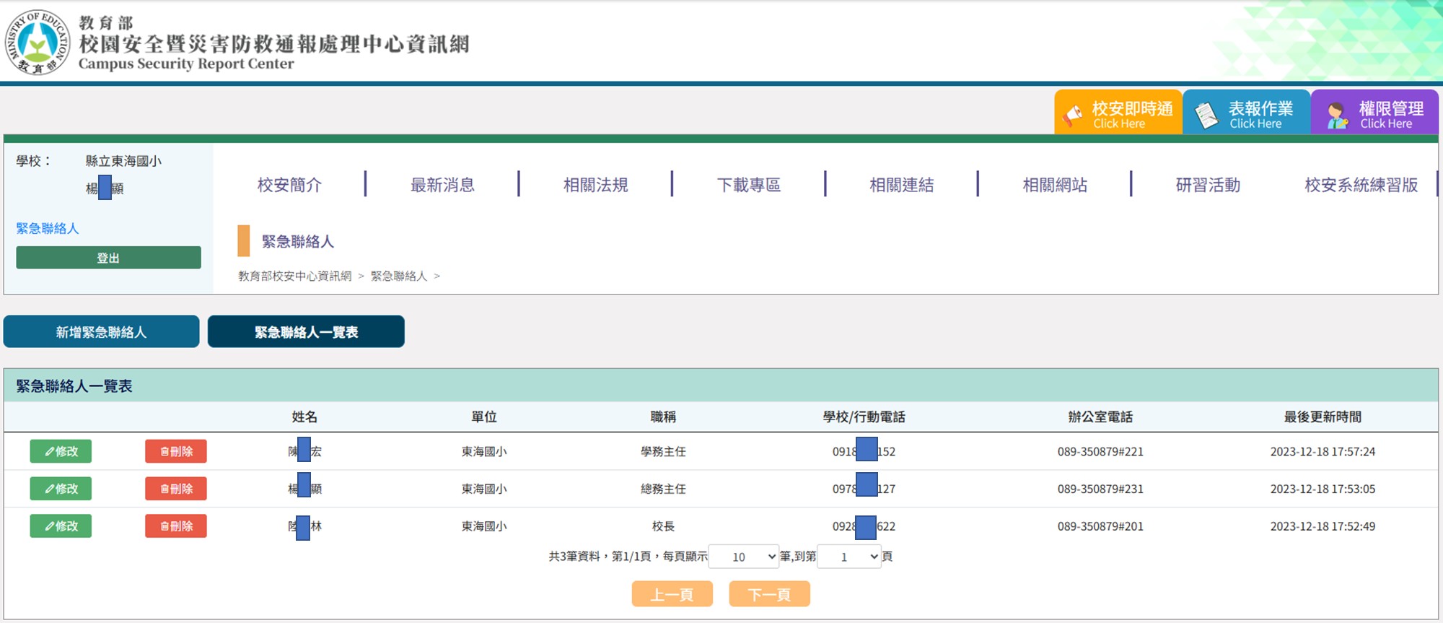This screenshot has width=1443, height=623.
Task: Click the green 登出 logout button
Action: 108,258
